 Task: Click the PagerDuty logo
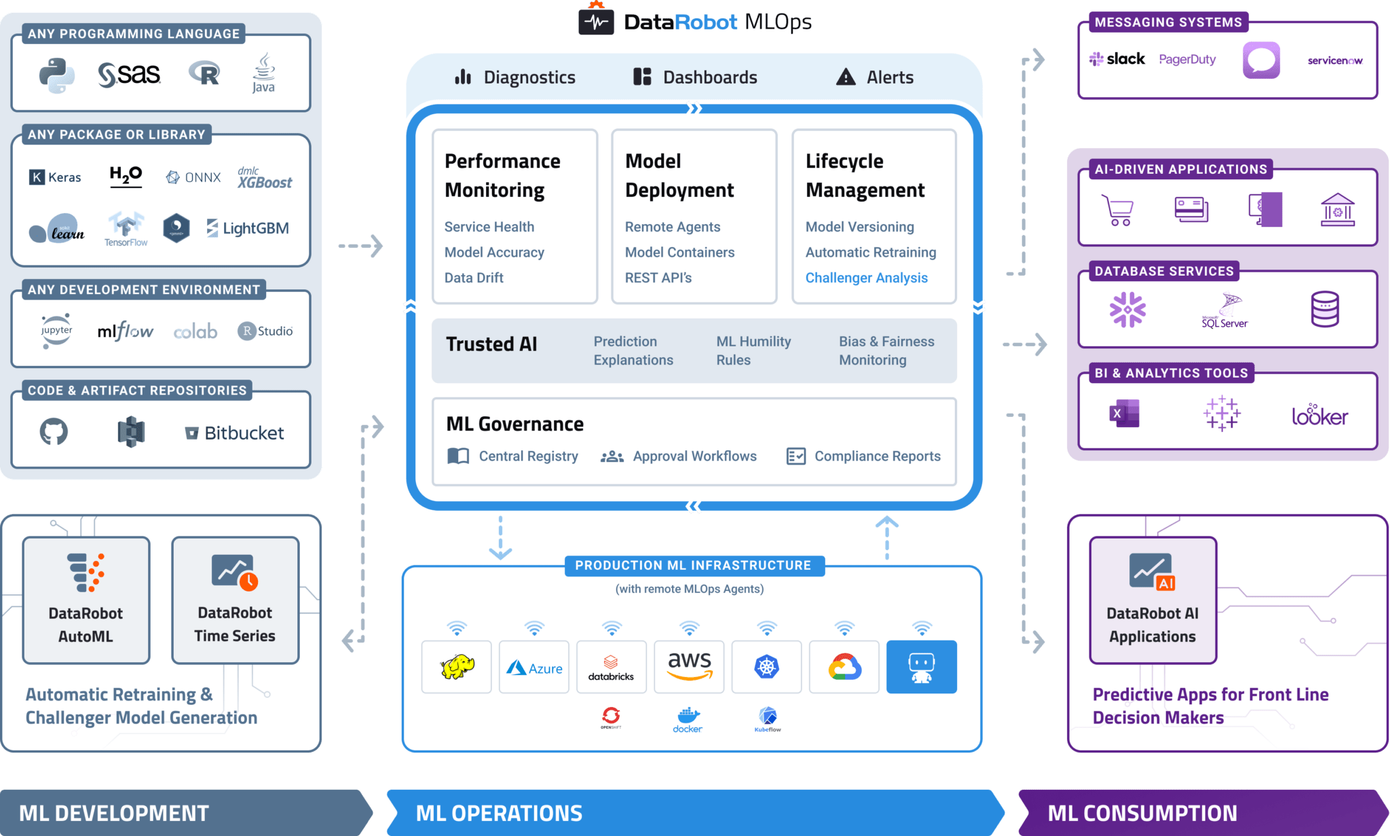[x=1187, y=59]
